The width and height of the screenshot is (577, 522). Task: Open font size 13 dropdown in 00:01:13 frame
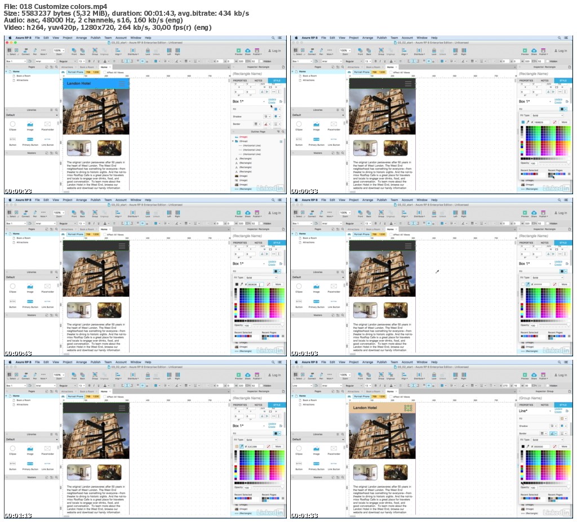[x=82, y=386]
